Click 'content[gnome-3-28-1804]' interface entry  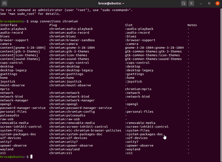coord(23,48)
